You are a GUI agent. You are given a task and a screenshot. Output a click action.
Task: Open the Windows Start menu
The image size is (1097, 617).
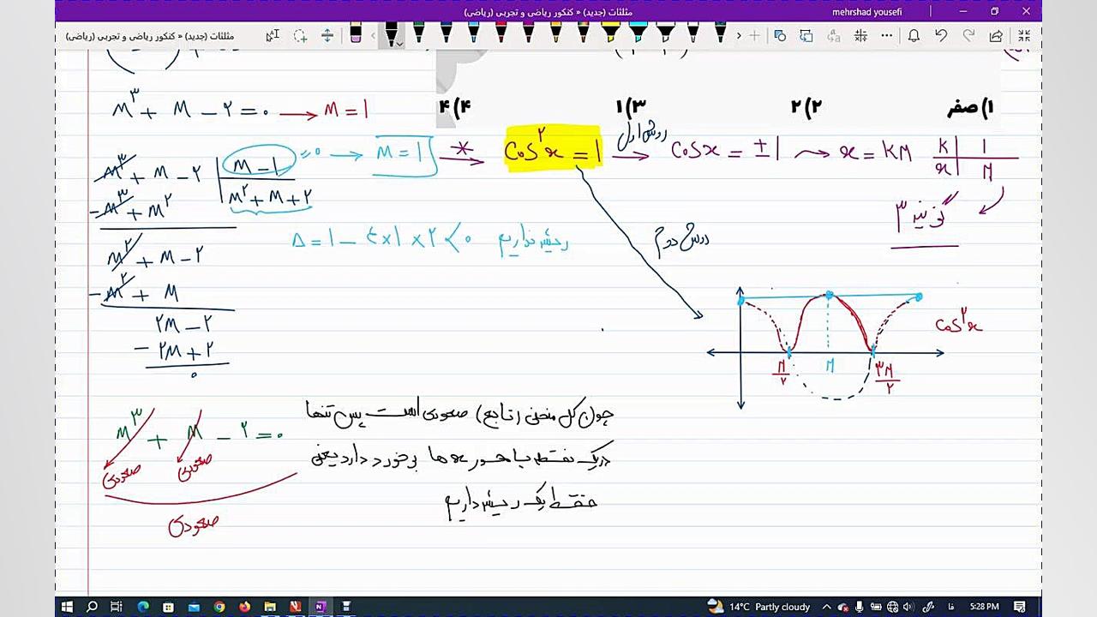point(67,607)
